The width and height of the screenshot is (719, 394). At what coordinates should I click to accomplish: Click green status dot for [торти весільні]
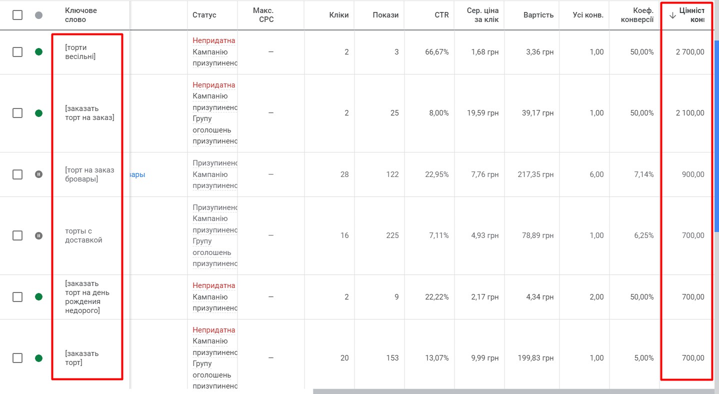pyautogui.click(x=39, y=52)
